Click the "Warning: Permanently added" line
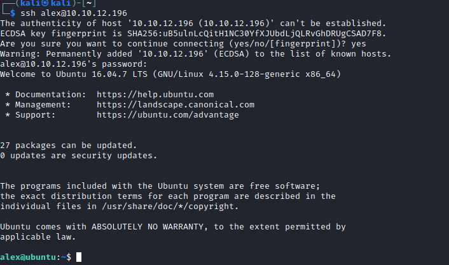This screenshot has width=449, height=265. coord(195,54)
